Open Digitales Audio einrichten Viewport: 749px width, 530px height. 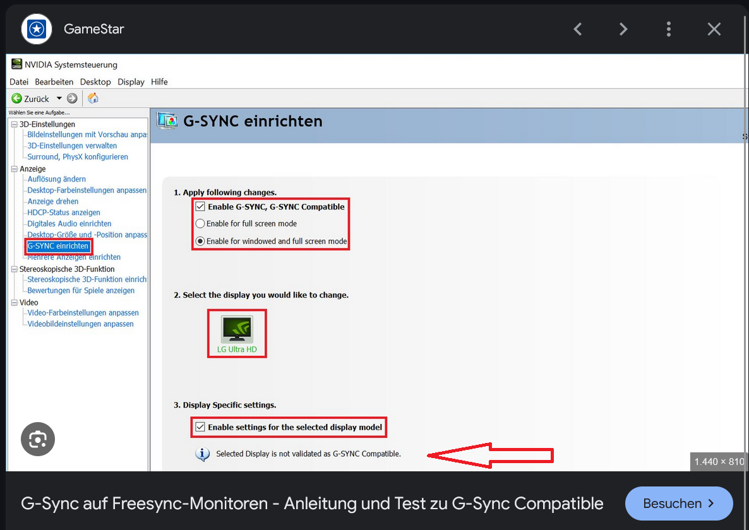(x=69, y=223)
